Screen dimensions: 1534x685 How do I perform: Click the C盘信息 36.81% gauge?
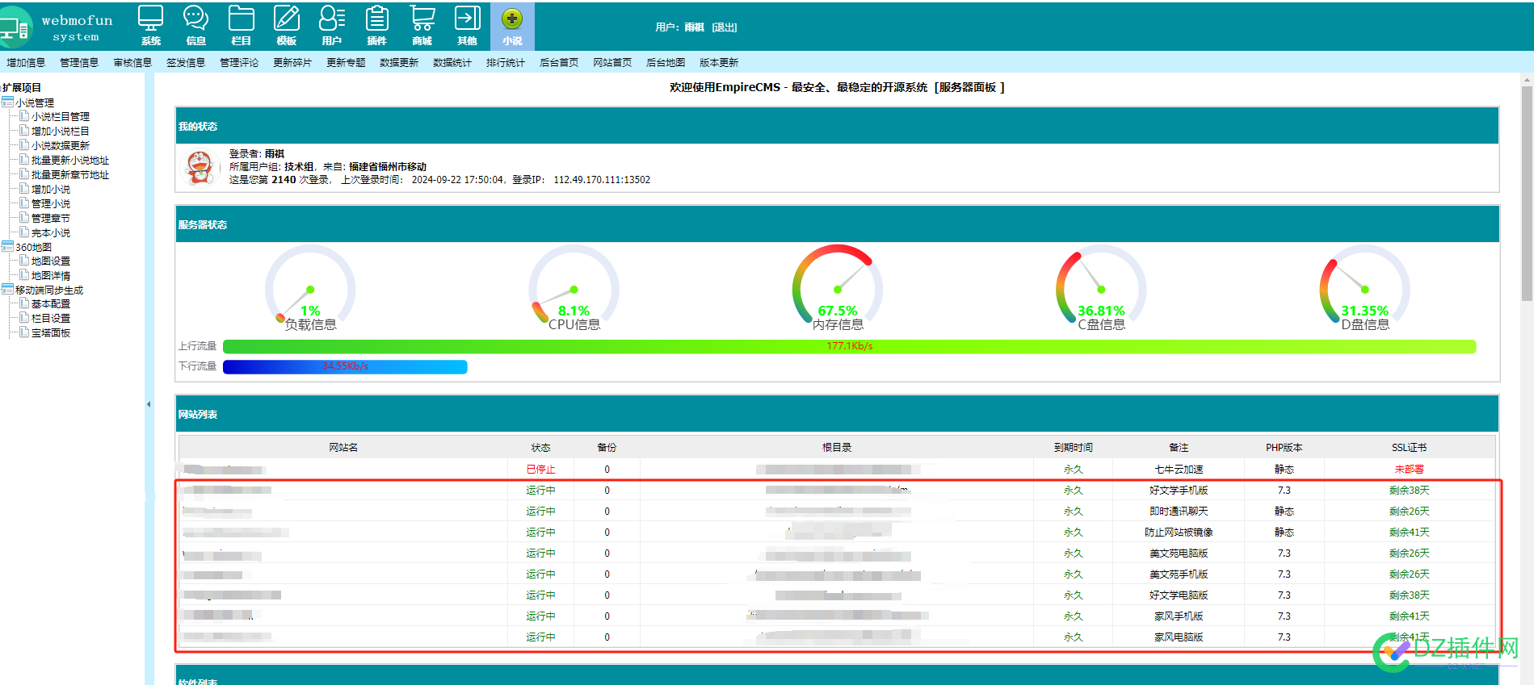click(x=1101, y=288)
